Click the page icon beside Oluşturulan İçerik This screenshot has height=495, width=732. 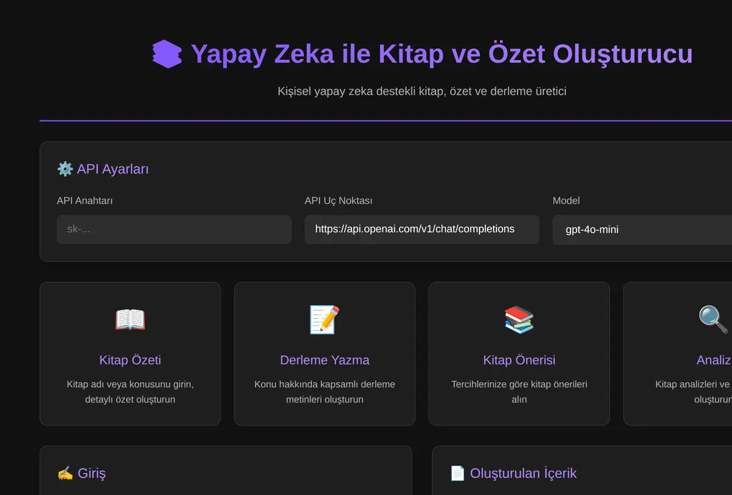click(x=457, y=473)
